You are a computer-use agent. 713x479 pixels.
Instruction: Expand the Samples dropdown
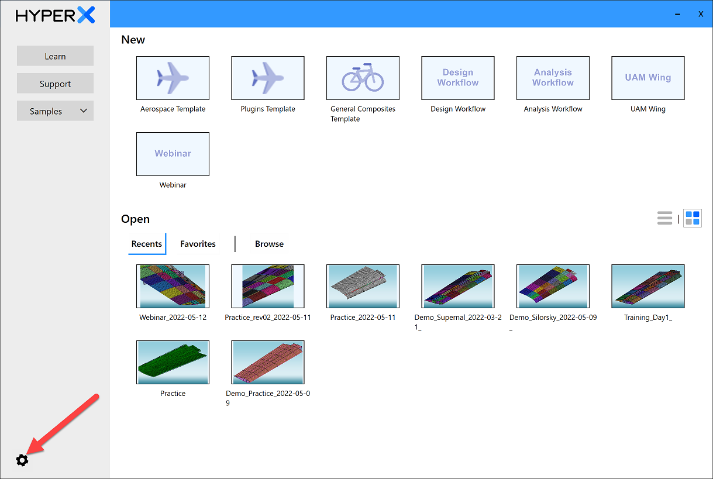[x=55, y=111]
